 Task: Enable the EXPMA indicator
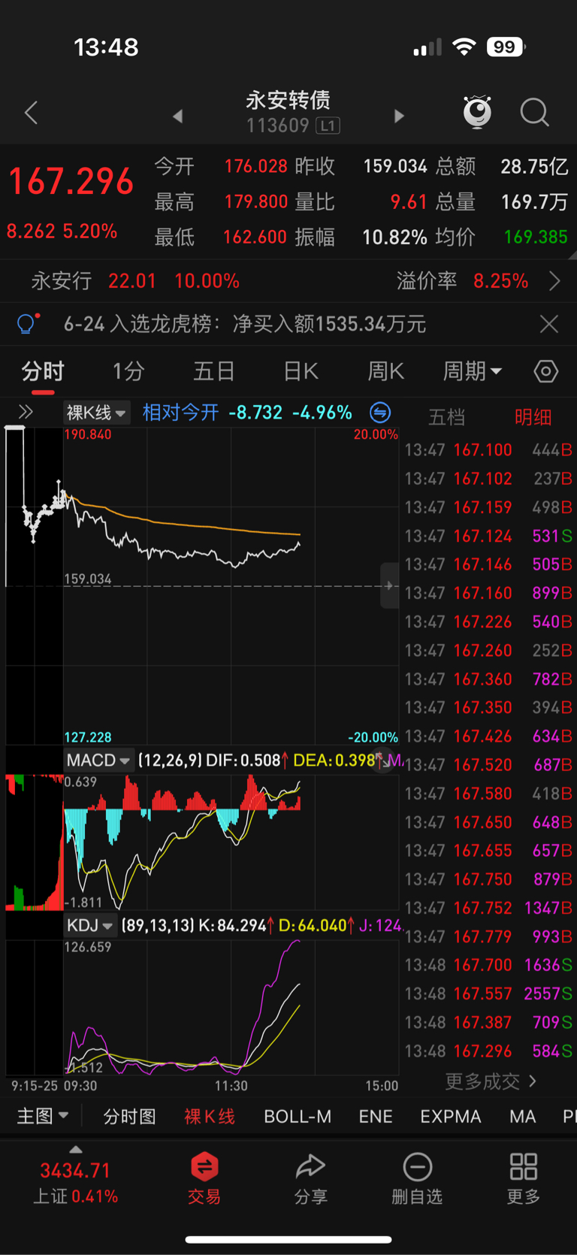451,1117
